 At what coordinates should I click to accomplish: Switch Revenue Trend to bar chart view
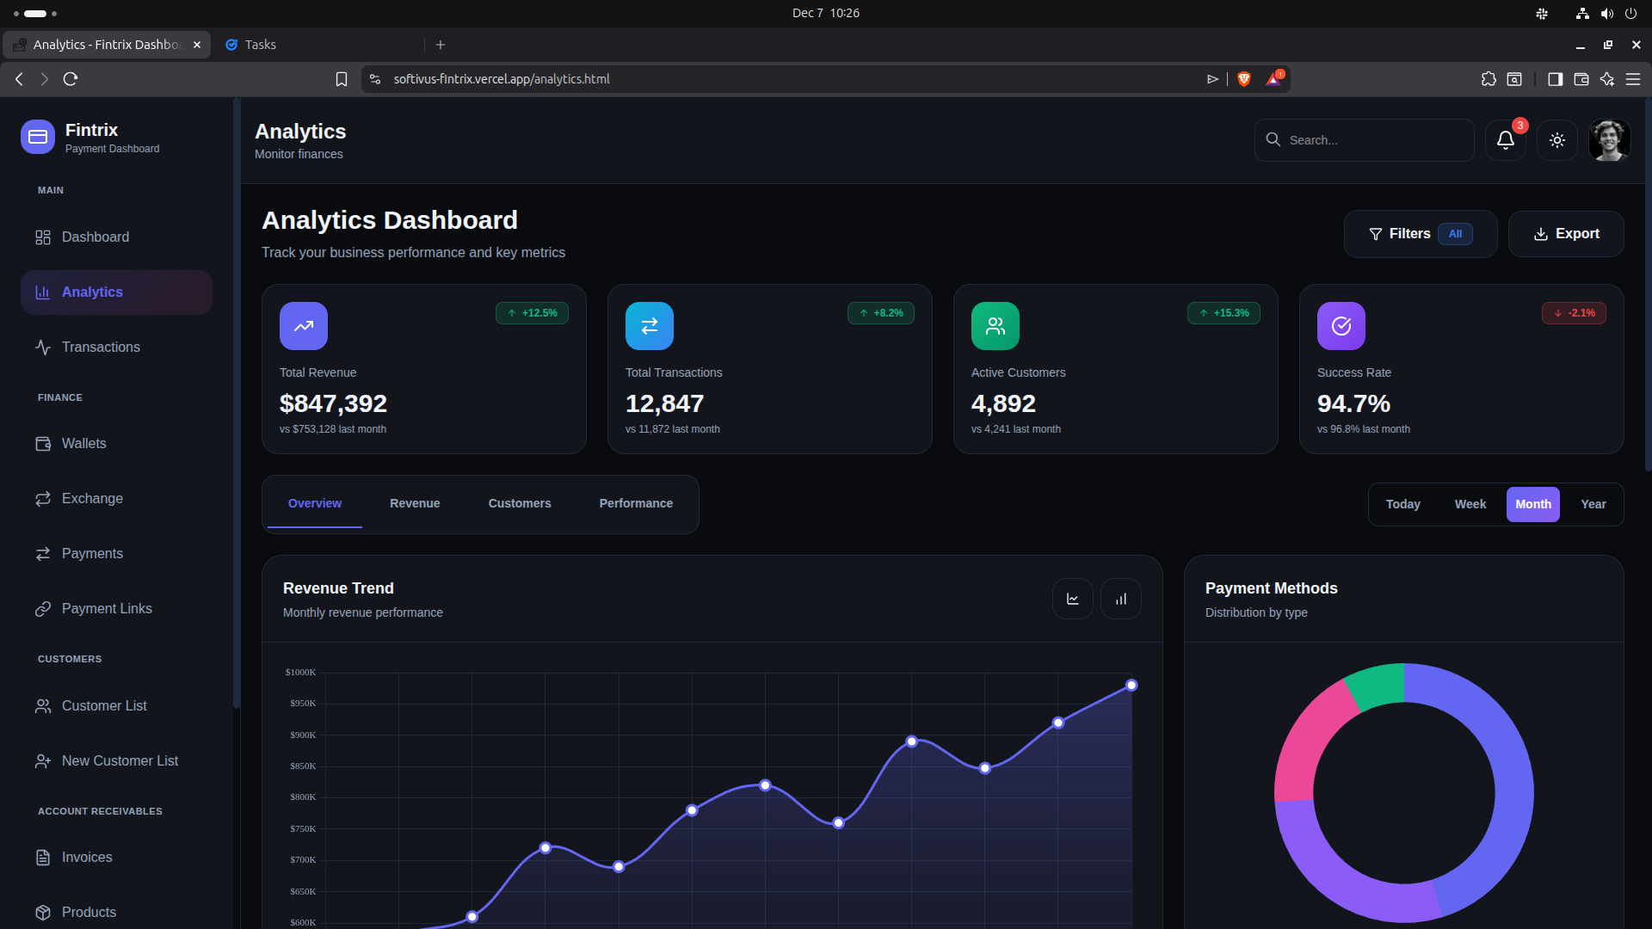(x=1120, y=598)
